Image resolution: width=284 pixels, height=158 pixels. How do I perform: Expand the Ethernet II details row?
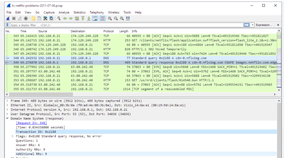[x=8, y=105]
